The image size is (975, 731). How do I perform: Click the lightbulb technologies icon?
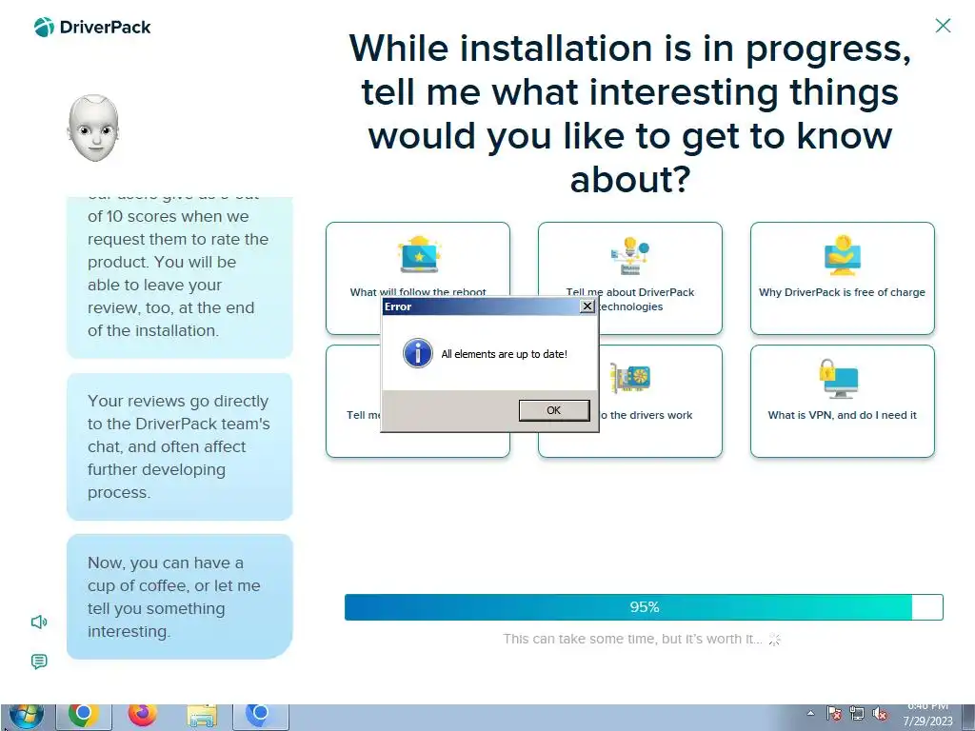tap(630, 255)
